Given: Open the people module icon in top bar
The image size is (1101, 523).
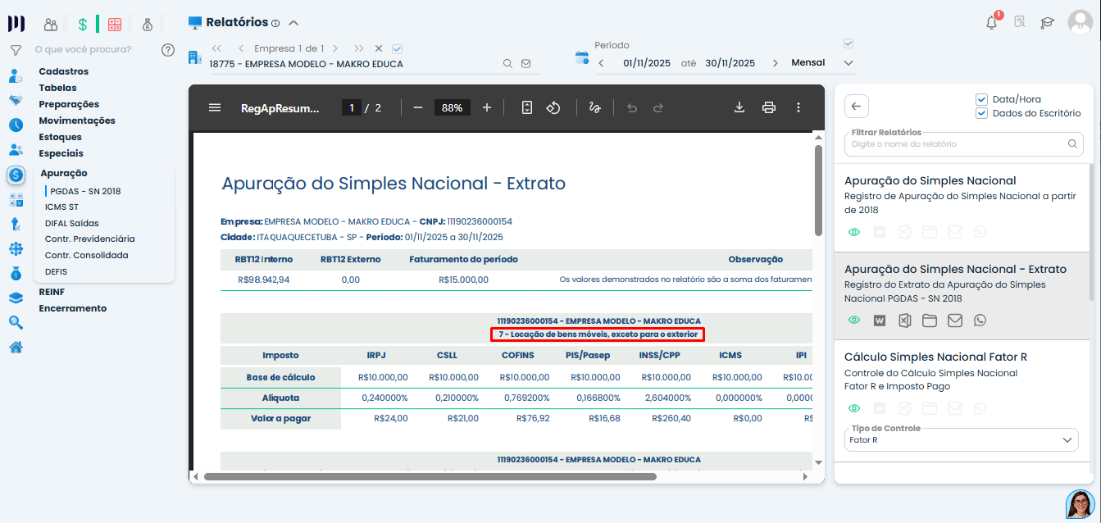Looking at the screenshot, I should point(51,25).
